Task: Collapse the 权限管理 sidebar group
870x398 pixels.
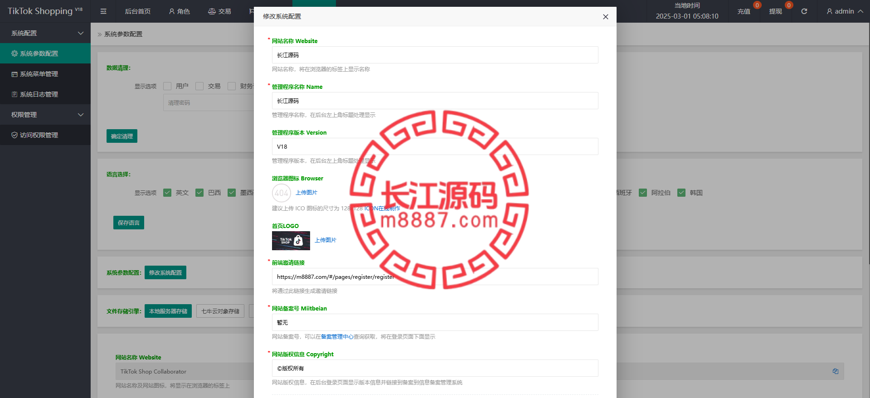Action: (x=45, y=115)
